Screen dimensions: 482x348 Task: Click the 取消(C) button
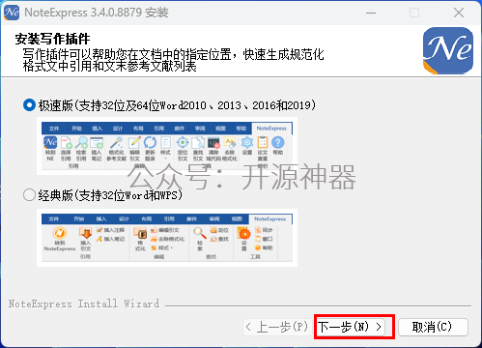(433, 327)
